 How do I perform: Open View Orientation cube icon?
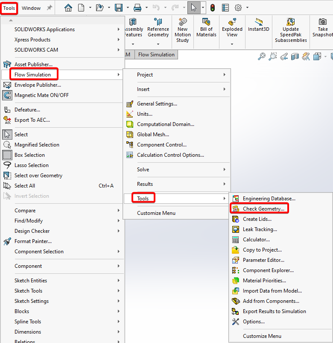(317, 56)
